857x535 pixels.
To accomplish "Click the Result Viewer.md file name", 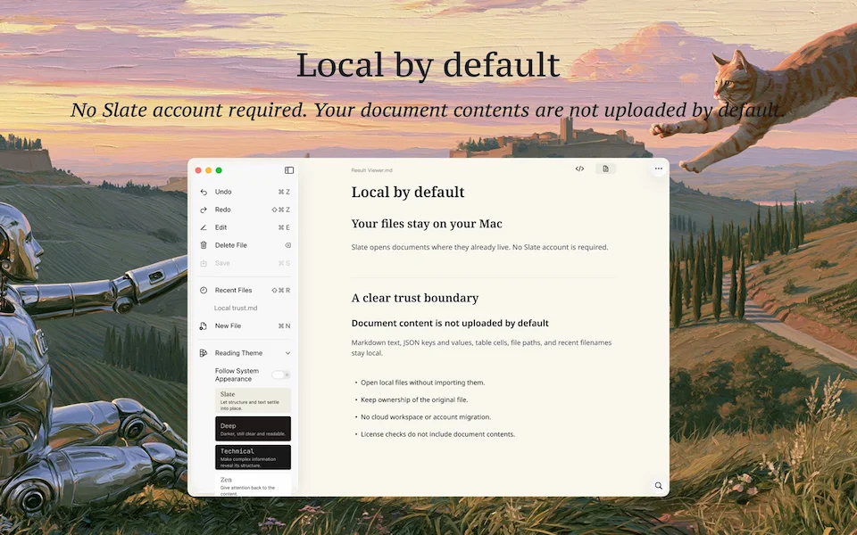I will tap(371, 170).
